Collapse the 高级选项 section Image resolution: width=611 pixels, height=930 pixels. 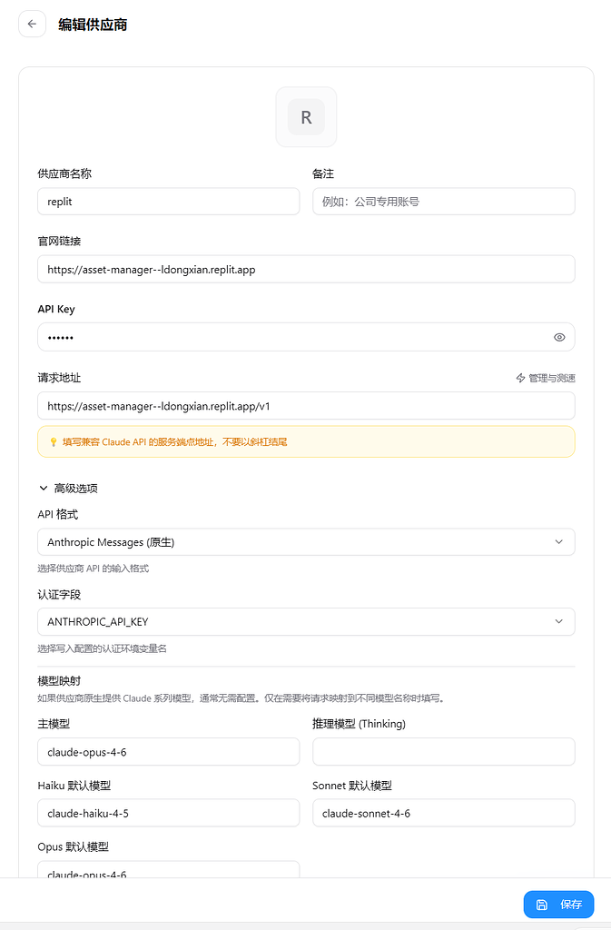pos(68,488)
